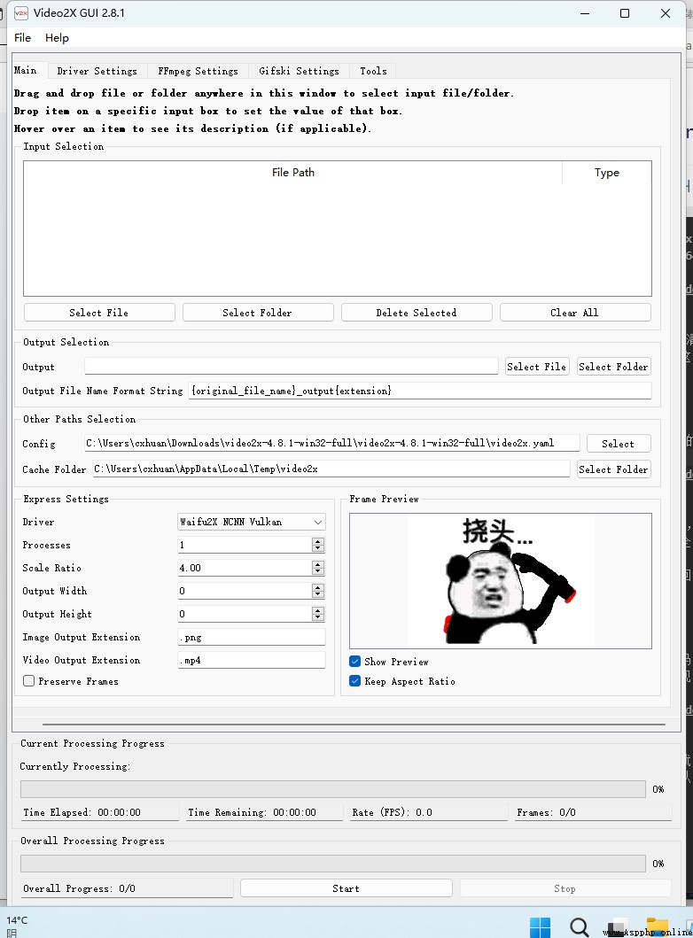Click Select Folder in Output Selection
The width and height of the screenshot is (693, 938).
pyautogui.click(x=613, y=367)
